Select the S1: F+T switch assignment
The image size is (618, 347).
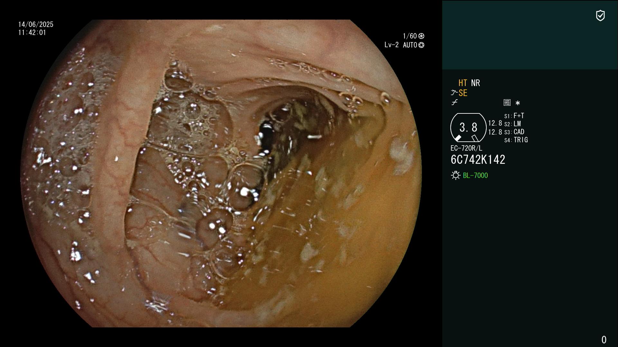[514, 116]
